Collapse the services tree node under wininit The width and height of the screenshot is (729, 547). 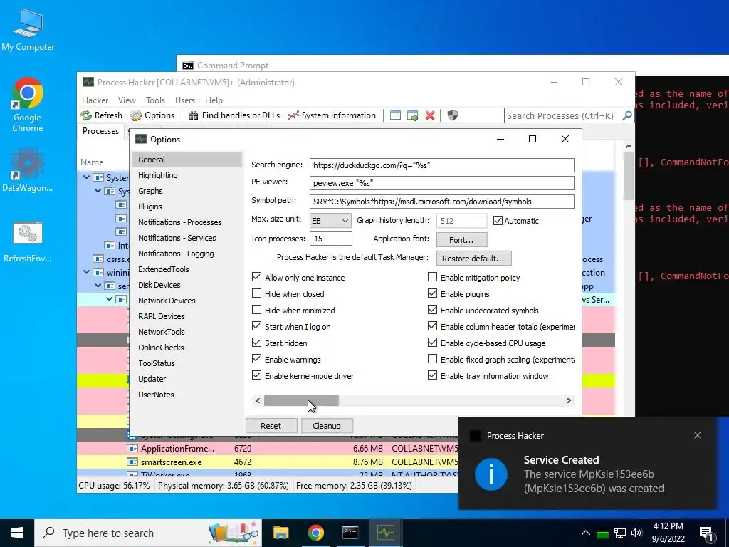(x=98, y=286)
